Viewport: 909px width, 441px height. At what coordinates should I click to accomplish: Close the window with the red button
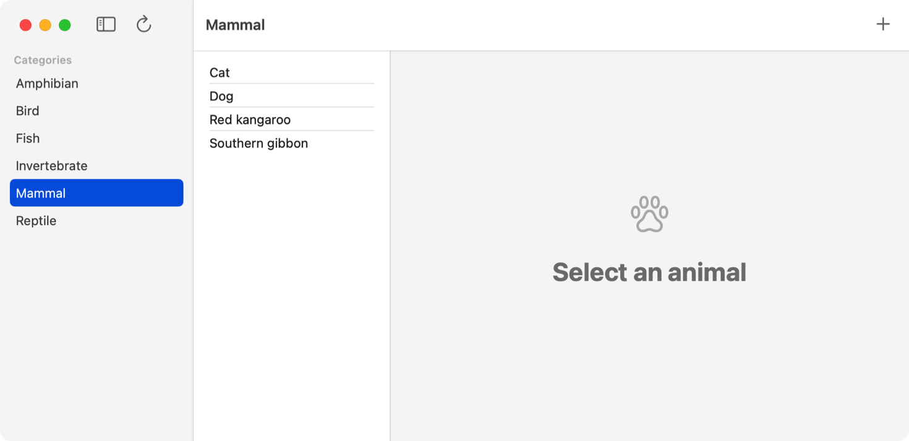coord(25,25)
